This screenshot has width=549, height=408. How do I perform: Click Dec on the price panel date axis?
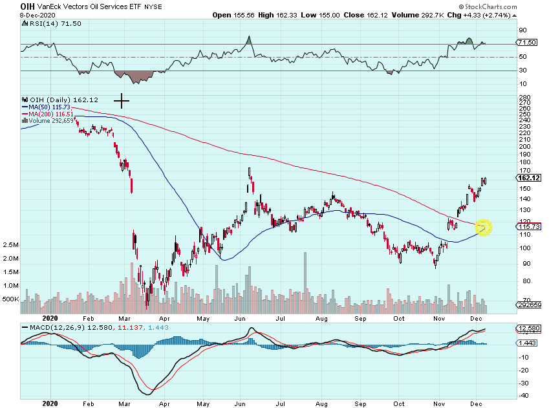(x=476, y=318)
